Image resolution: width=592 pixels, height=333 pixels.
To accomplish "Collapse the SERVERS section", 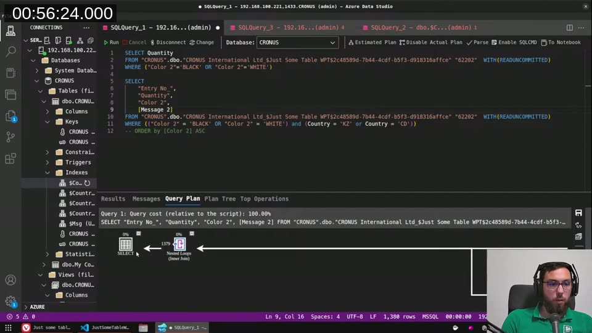I will tap(26, 40).
